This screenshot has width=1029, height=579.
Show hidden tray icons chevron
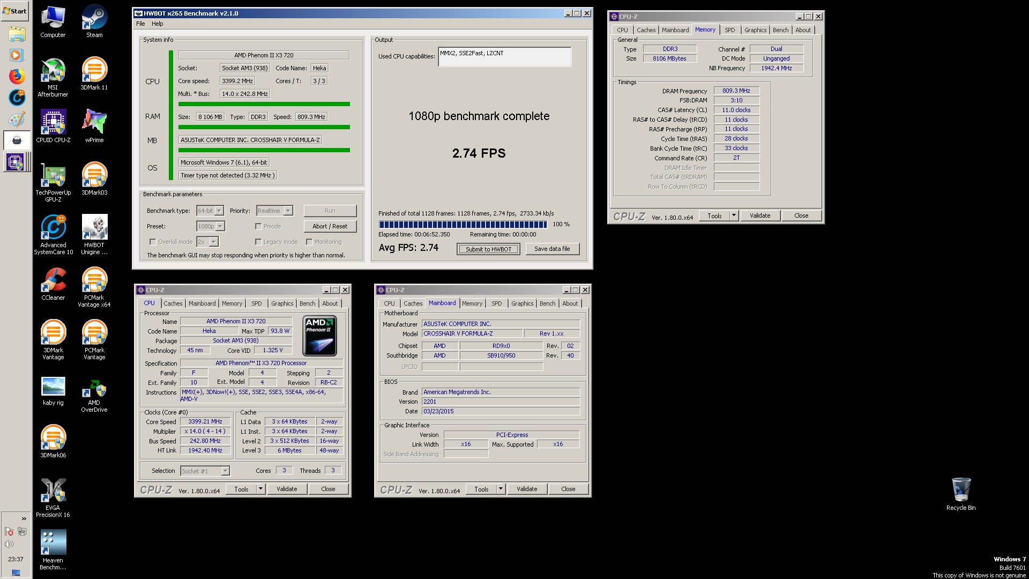(24, 518)
